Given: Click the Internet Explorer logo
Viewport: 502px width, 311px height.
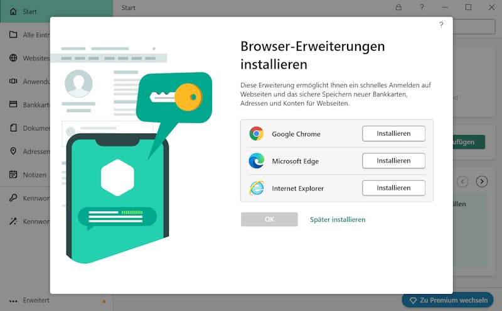Looking at the screenshot, I should click(257, 188).
